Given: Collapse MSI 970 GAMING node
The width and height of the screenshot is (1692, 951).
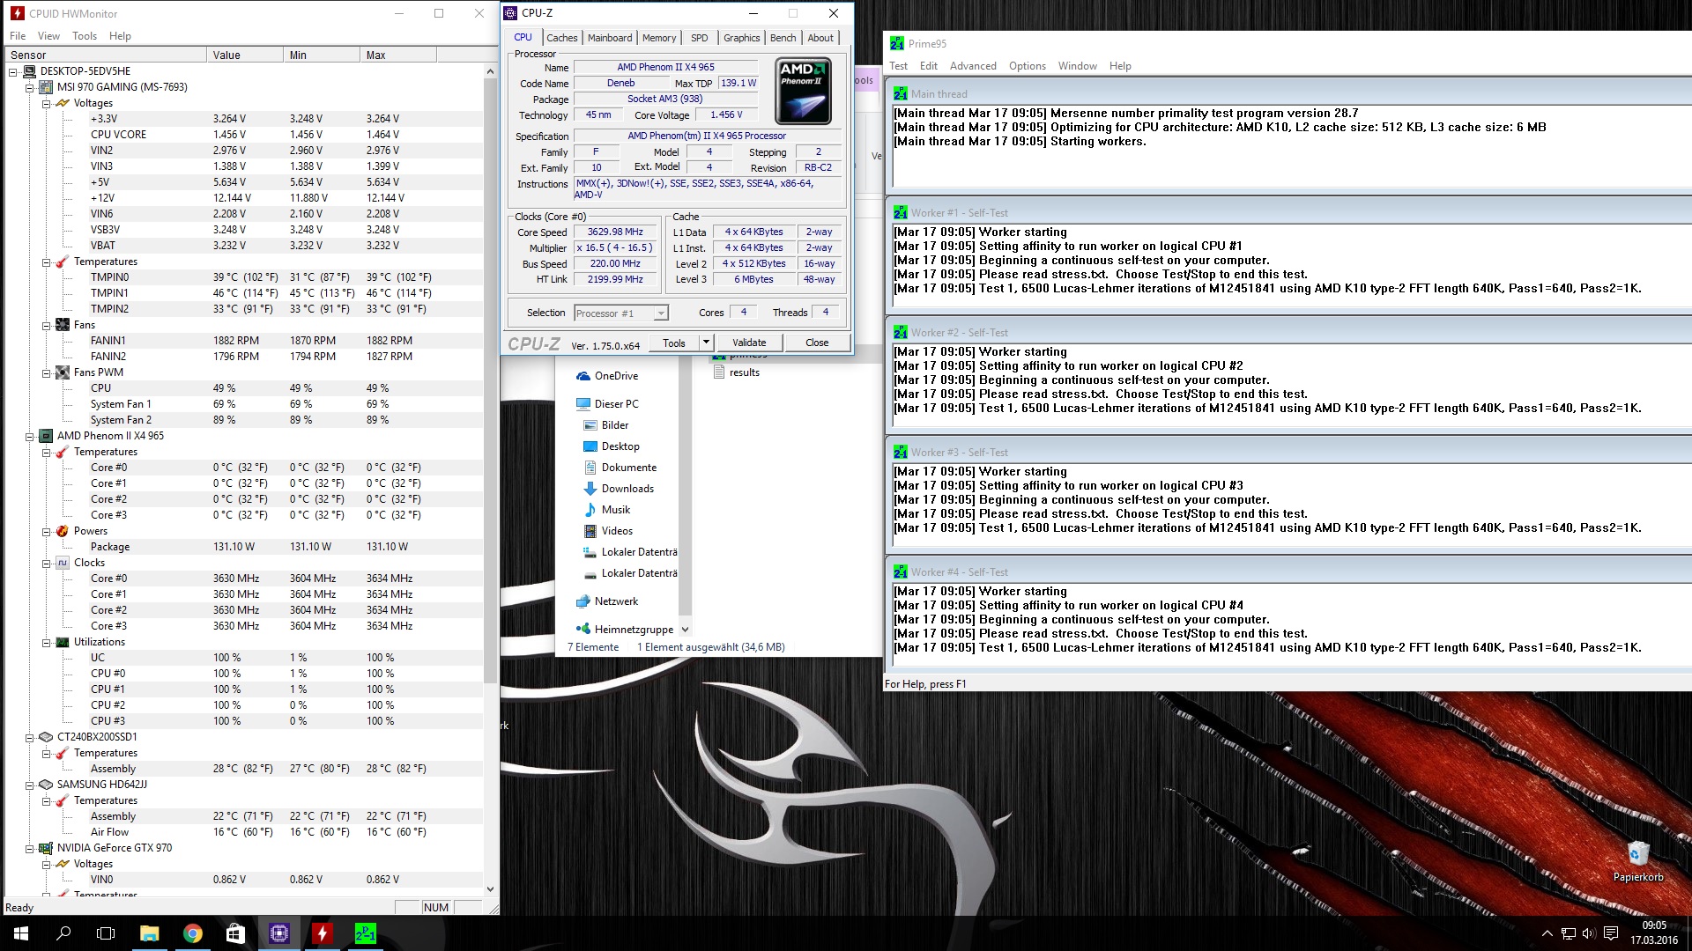Looking at the screenshot, I should (30, 87).
